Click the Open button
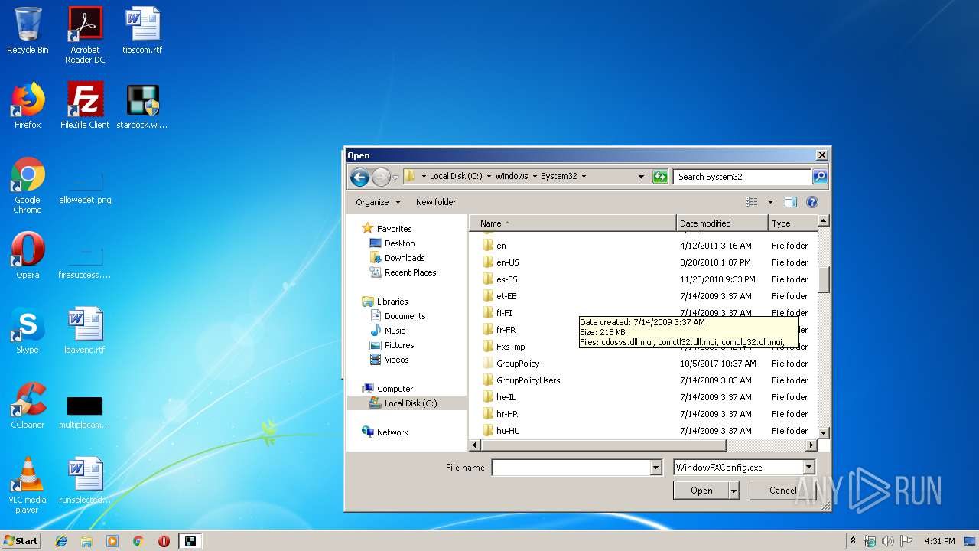979x551 pixels. [701, 491]
